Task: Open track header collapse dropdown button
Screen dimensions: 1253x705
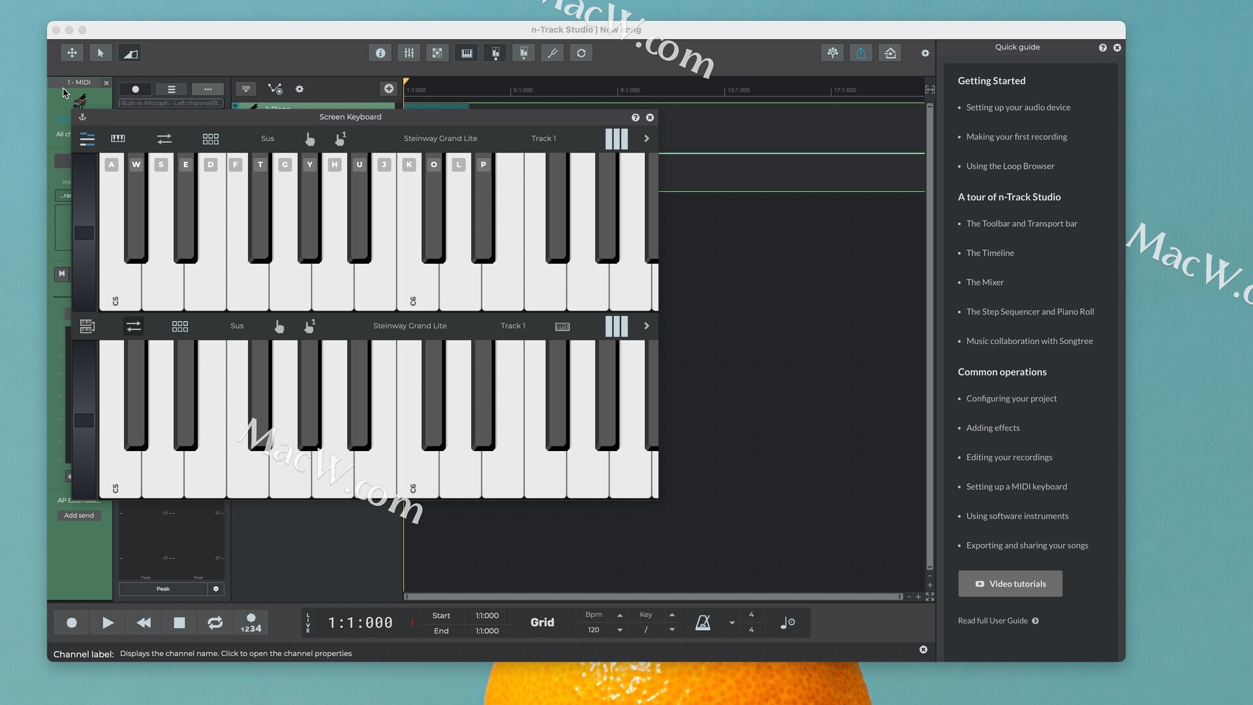Action: click(x=245, y=89)
